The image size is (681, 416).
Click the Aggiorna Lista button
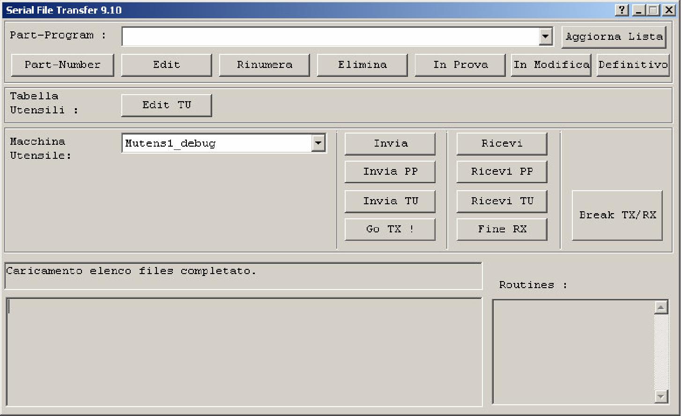[x=614, y=37]
